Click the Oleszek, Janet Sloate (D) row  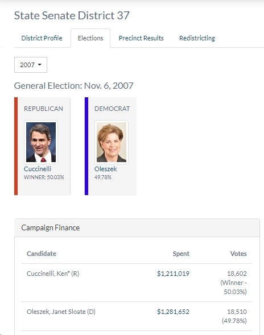pos(137,316)
